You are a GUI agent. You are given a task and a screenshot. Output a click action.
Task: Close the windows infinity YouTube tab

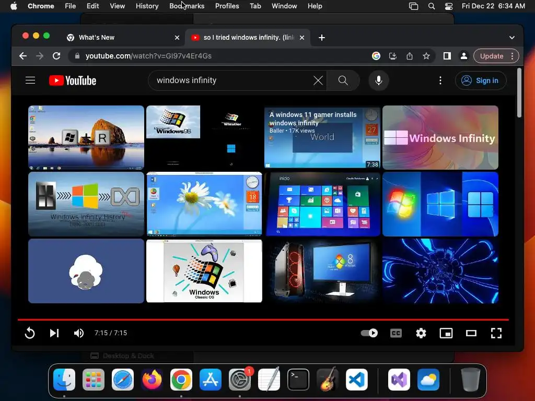click(302, 38)
